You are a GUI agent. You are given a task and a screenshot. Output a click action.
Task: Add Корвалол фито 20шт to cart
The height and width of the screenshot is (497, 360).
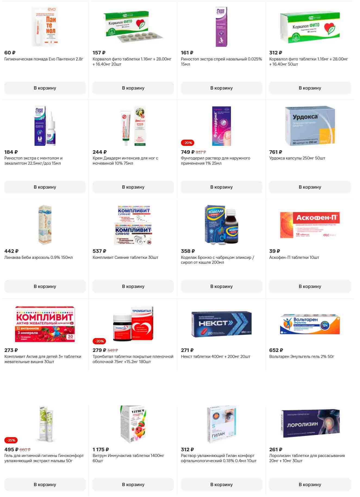pyautogui.click(x=133, y=88)
